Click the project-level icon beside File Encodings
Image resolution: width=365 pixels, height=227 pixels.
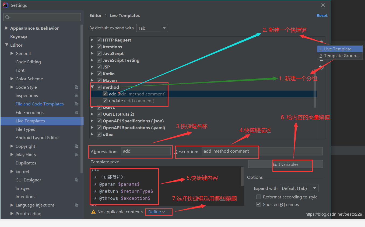pos(76,112)
